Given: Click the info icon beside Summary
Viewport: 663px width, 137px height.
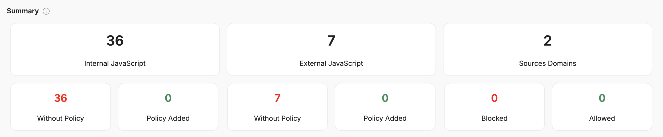Looking at the screenshot, I should pyautogui.click(x=46, y=11).
